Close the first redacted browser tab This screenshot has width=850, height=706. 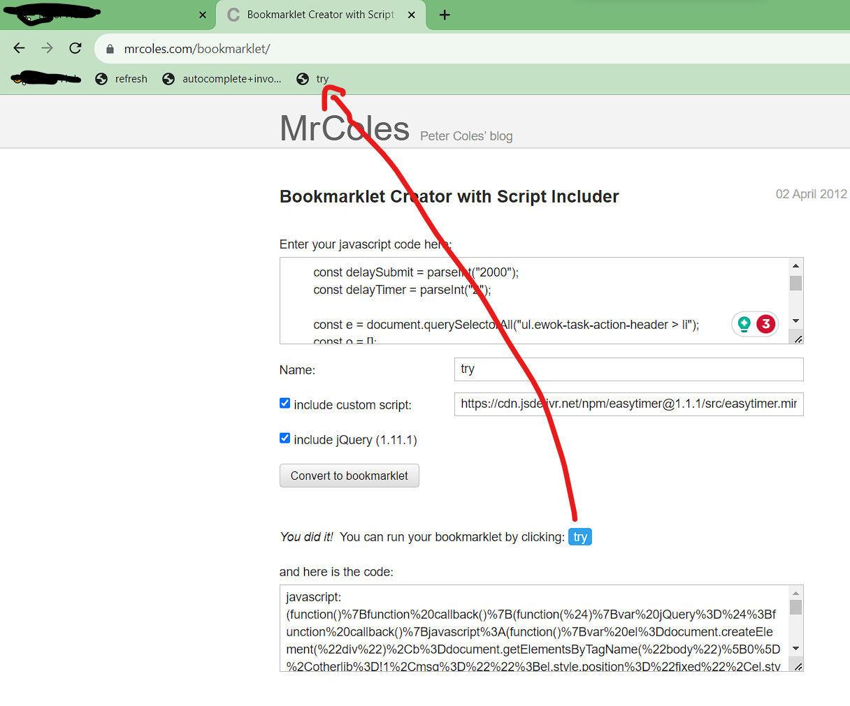click(203, 15)
